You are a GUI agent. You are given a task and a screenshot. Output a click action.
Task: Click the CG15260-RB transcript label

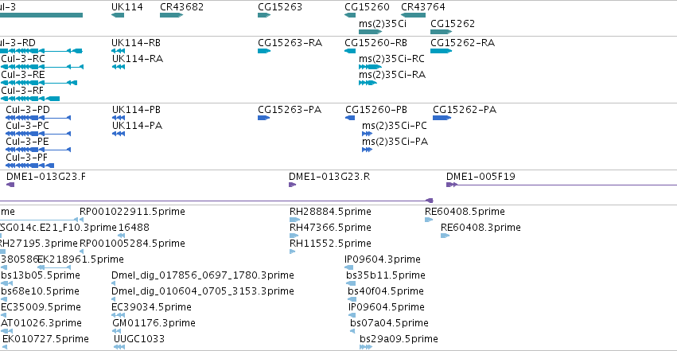click(x=375, y=43)
